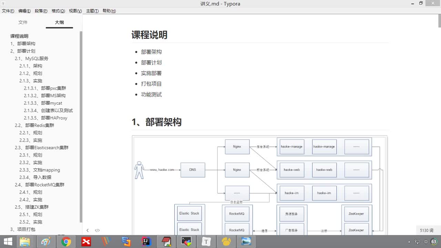Switch to Typora taskbar icon
441x248 pixels.
pyautogui.click(x=206, y=242)
